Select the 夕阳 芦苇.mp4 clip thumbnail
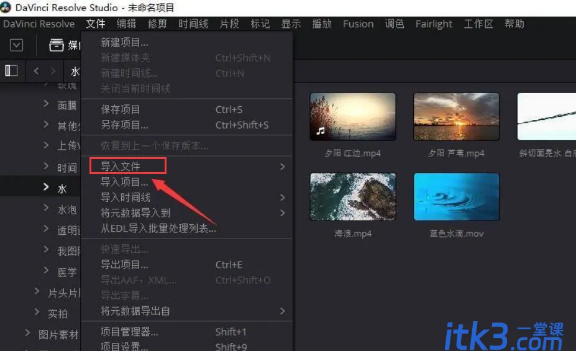576x351 pixels. (456, 116)
